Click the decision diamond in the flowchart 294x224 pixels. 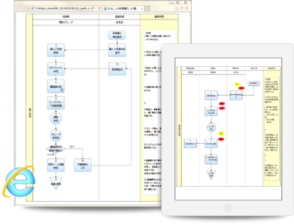pos(56,149)
